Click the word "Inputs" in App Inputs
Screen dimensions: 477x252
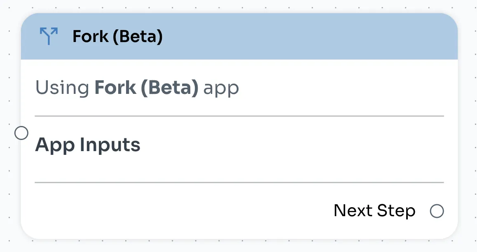point(110,145)
